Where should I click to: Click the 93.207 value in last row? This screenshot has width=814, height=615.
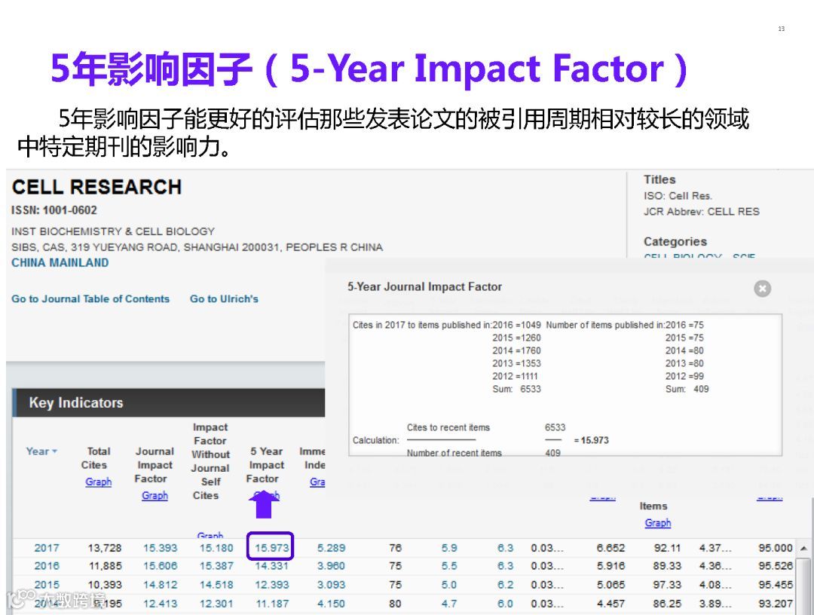(x=775, y=604)
